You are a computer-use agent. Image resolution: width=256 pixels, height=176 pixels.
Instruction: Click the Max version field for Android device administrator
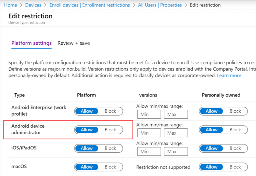tap(176, 133)
